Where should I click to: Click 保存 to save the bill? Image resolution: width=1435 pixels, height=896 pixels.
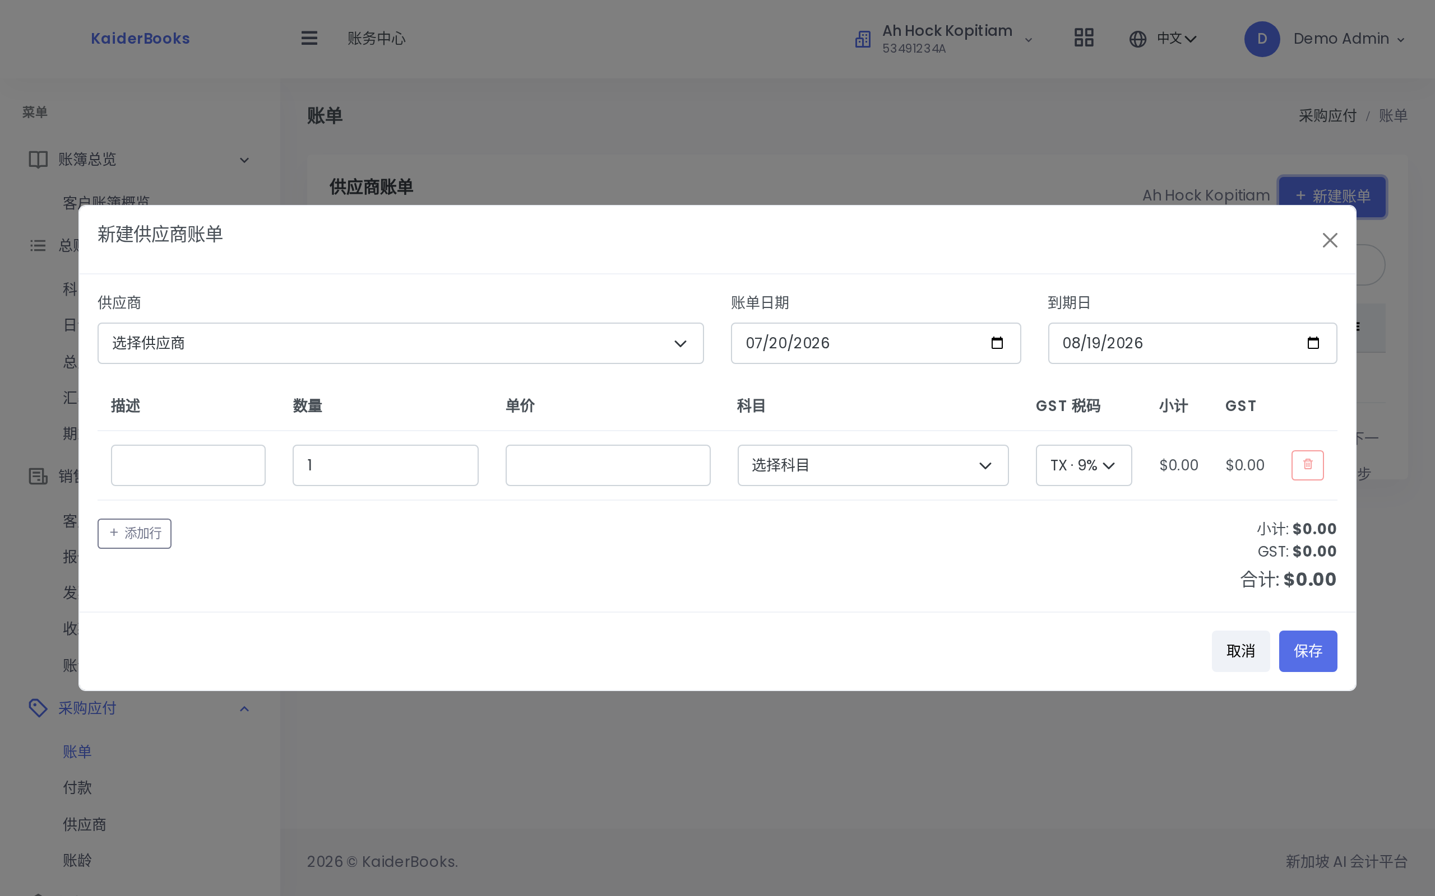pyautogui.click(x=1308, y=651)
